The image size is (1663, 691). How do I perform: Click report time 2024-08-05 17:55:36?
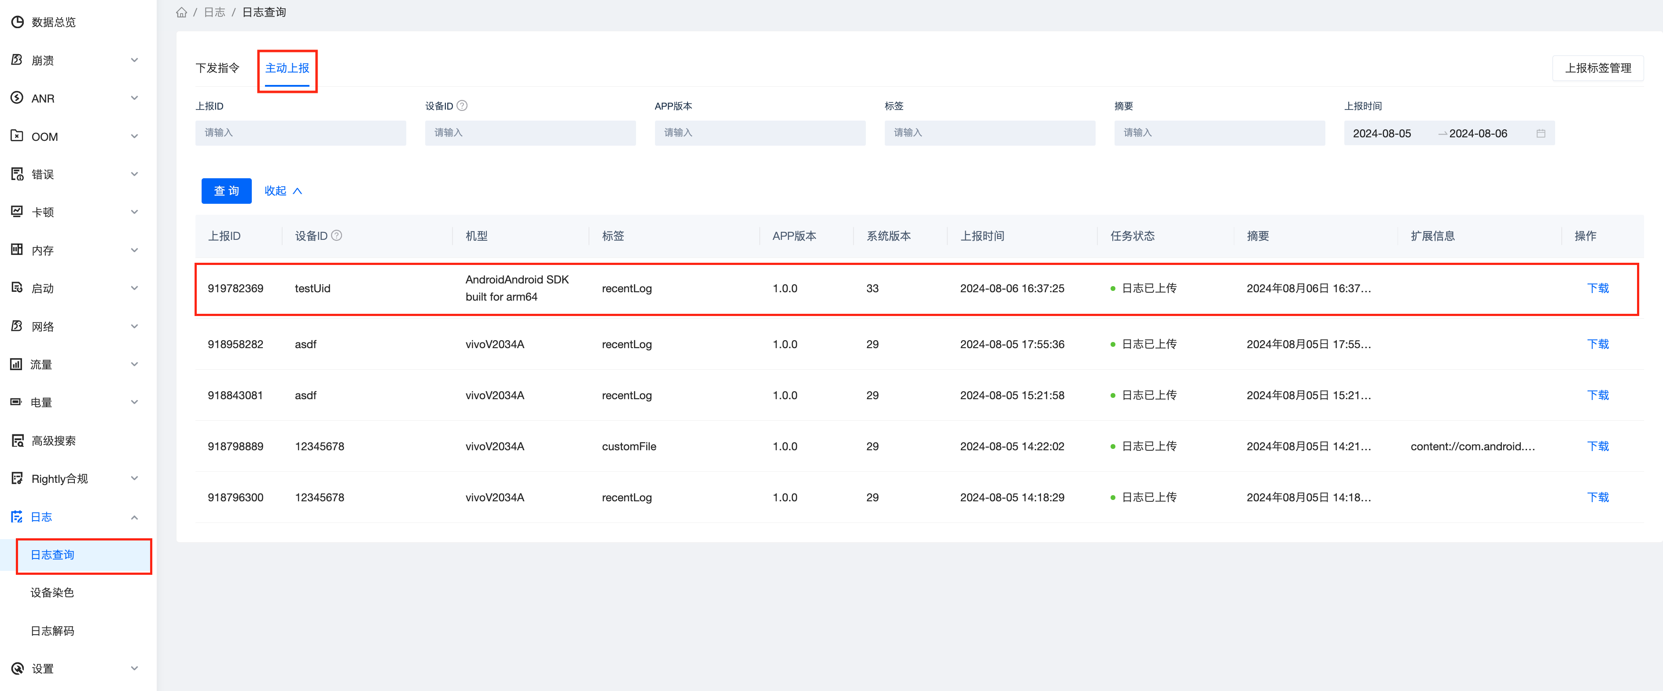coord(1012,344)
